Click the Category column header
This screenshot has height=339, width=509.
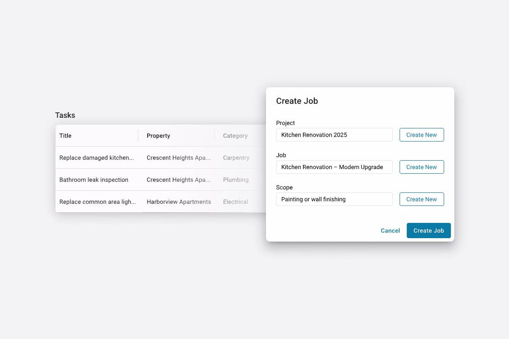pos(235,136)
